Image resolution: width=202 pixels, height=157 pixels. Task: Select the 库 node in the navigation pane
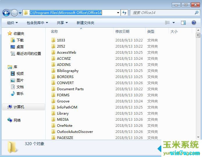(15, 67)
